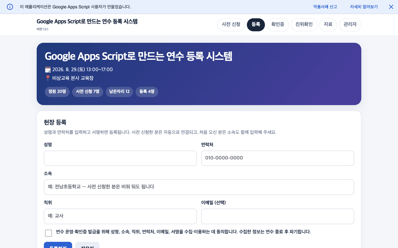Viewport: 398px width, 248px height.
Task: Click the 이메일 (선택) input field
Action: tap(278, 216)
